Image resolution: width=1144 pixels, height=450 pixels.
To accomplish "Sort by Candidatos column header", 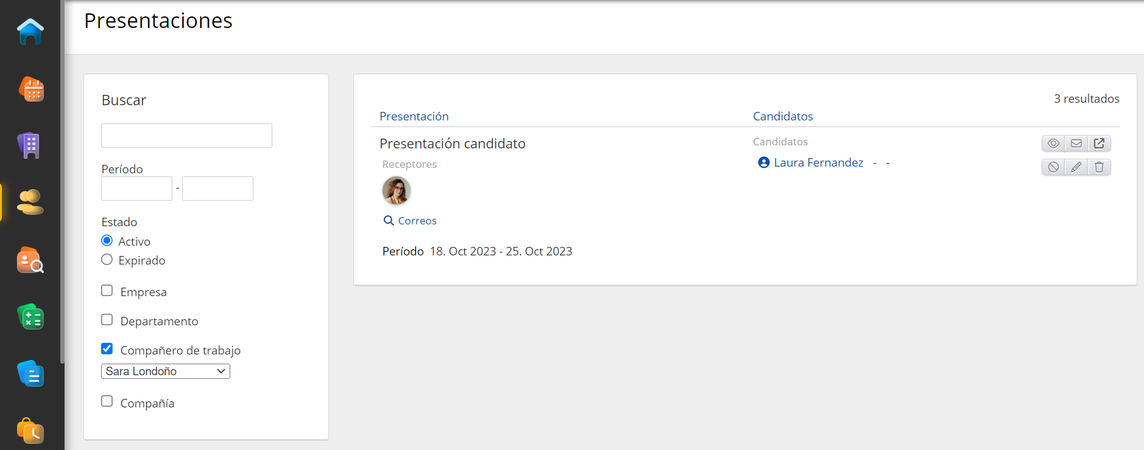I will (x=783, y=116).
